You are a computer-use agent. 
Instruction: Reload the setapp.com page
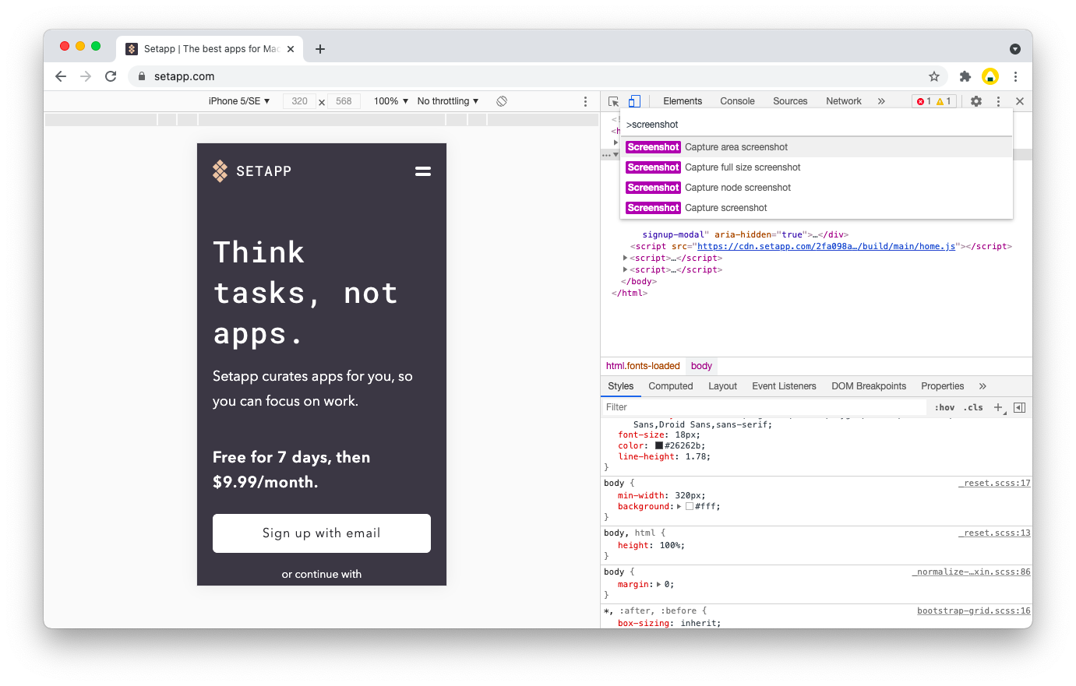111,76
